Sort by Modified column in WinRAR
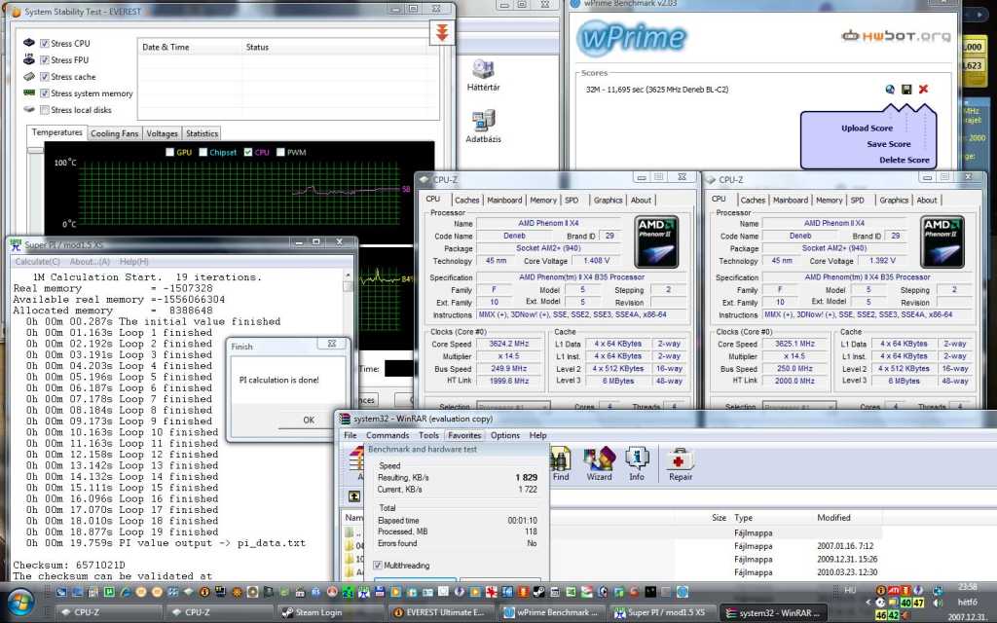997x623 pixels. pos(849,518)
